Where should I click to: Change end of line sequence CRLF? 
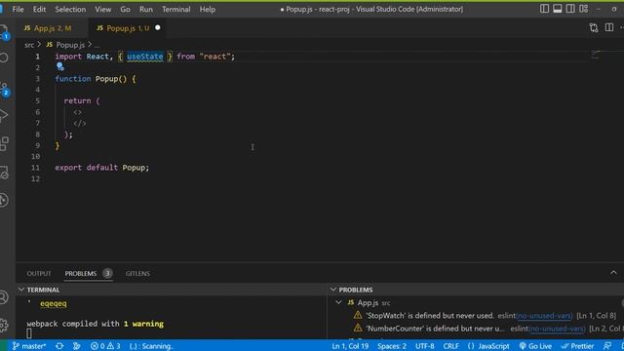(450, 346)
